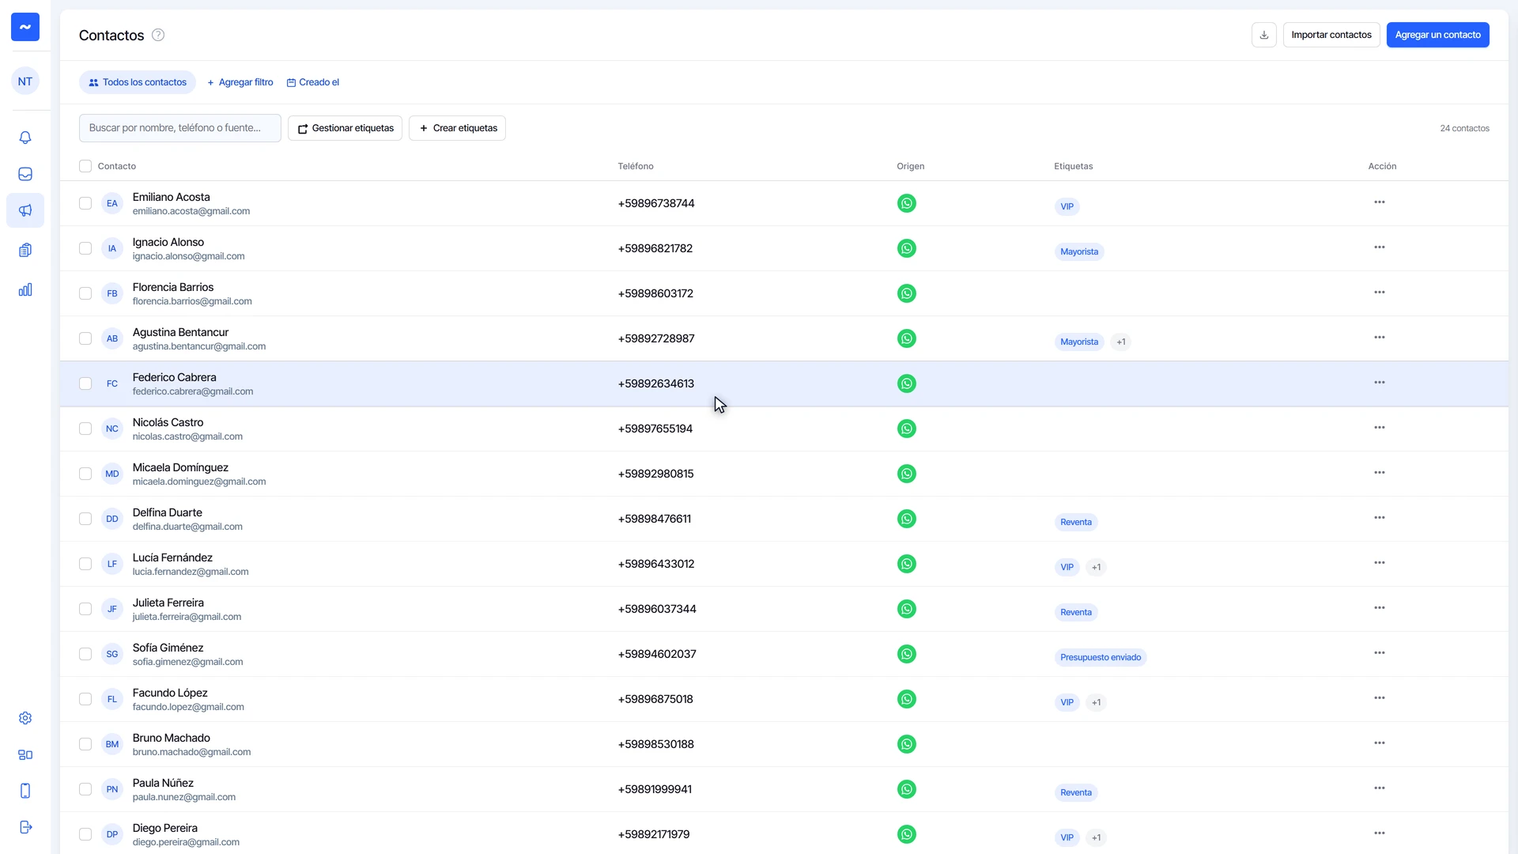1518x854 pixels.
Task: Open action menu for Federico Cabrera
Action: pos(1380,383)
